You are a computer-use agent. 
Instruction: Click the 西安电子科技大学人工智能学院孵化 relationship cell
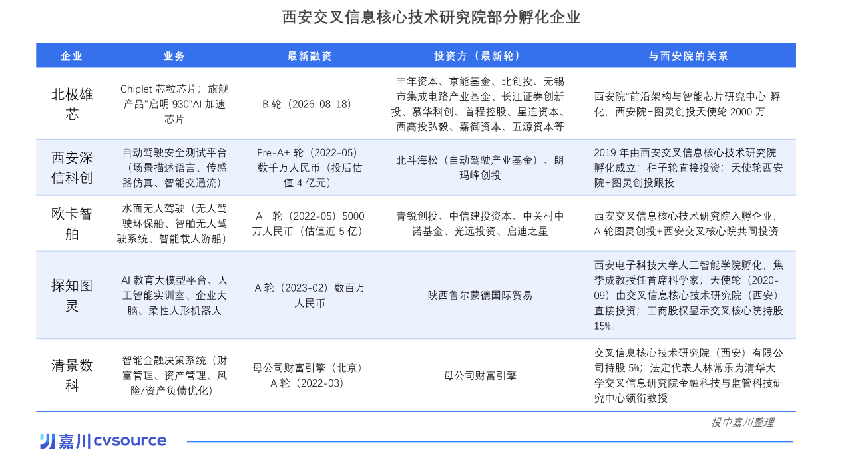688,295
